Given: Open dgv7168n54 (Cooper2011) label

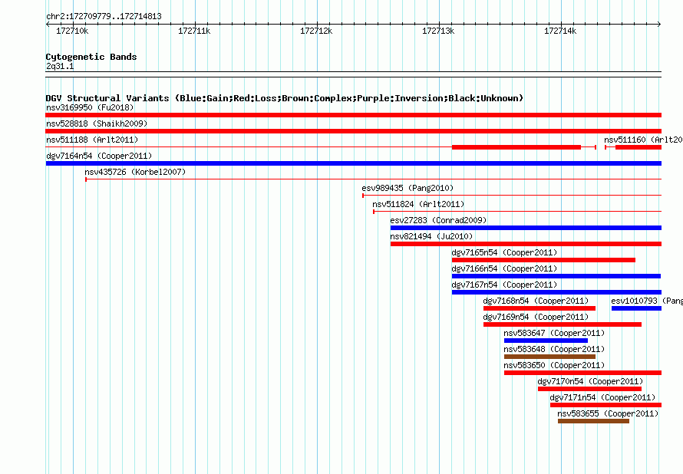Looking at the screenshot, I should pos(536,301).
